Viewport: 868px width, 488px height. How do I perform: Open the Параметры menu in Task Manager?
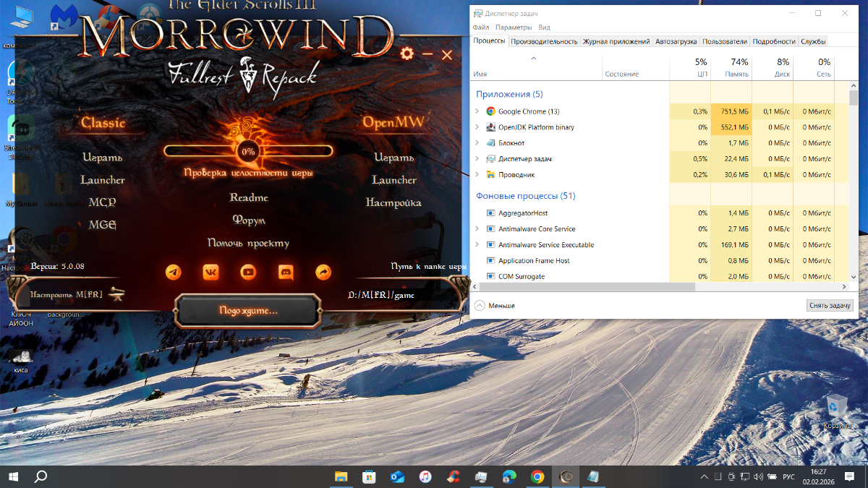514,27
